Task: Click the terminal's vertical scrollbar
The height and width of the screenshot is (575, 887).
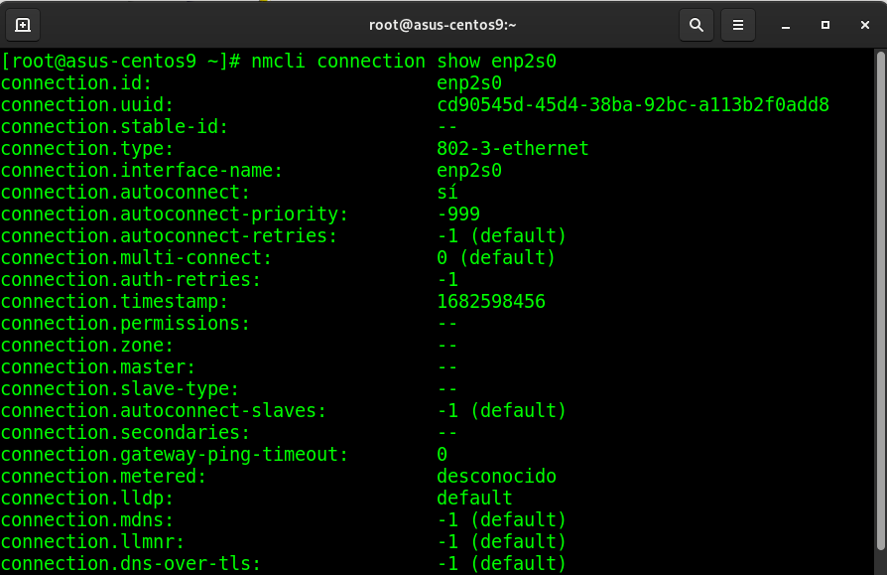Action: pos(881,298)
